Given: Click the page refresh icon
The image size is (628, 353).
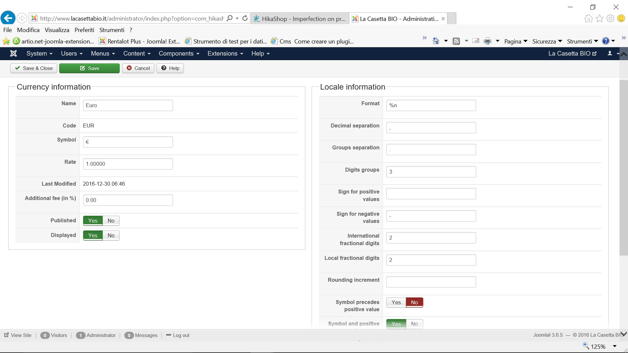Looking at the screenshot, I should 245,18.
